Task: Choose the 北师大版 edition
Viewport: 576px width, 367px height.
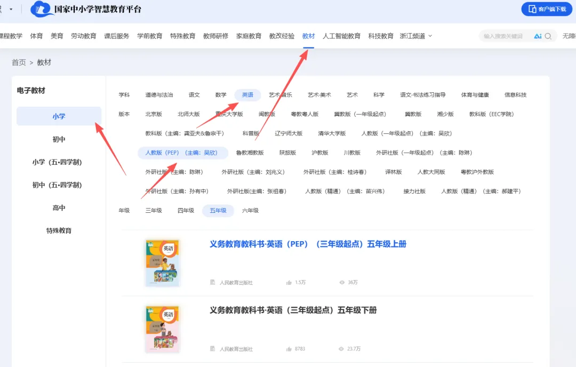Action: (188, 114)
